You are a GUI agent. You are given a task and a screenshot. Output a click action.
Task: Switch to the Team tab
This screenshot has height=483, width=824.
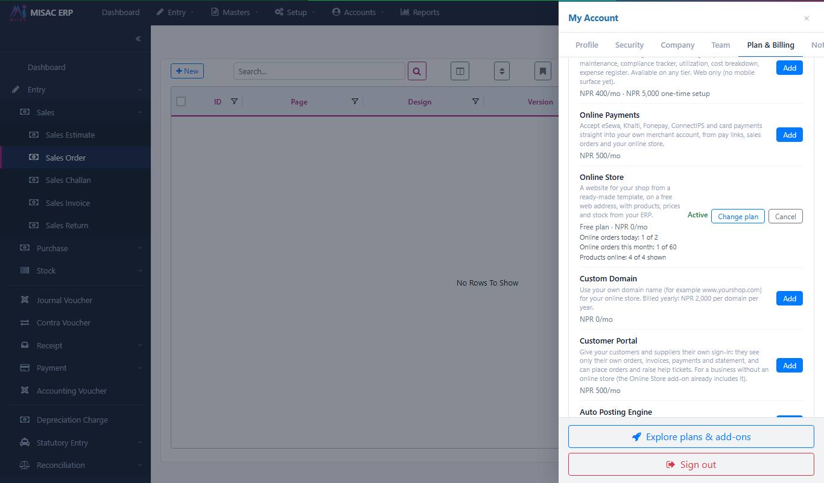pyautogui.click(x=720, y=45)
